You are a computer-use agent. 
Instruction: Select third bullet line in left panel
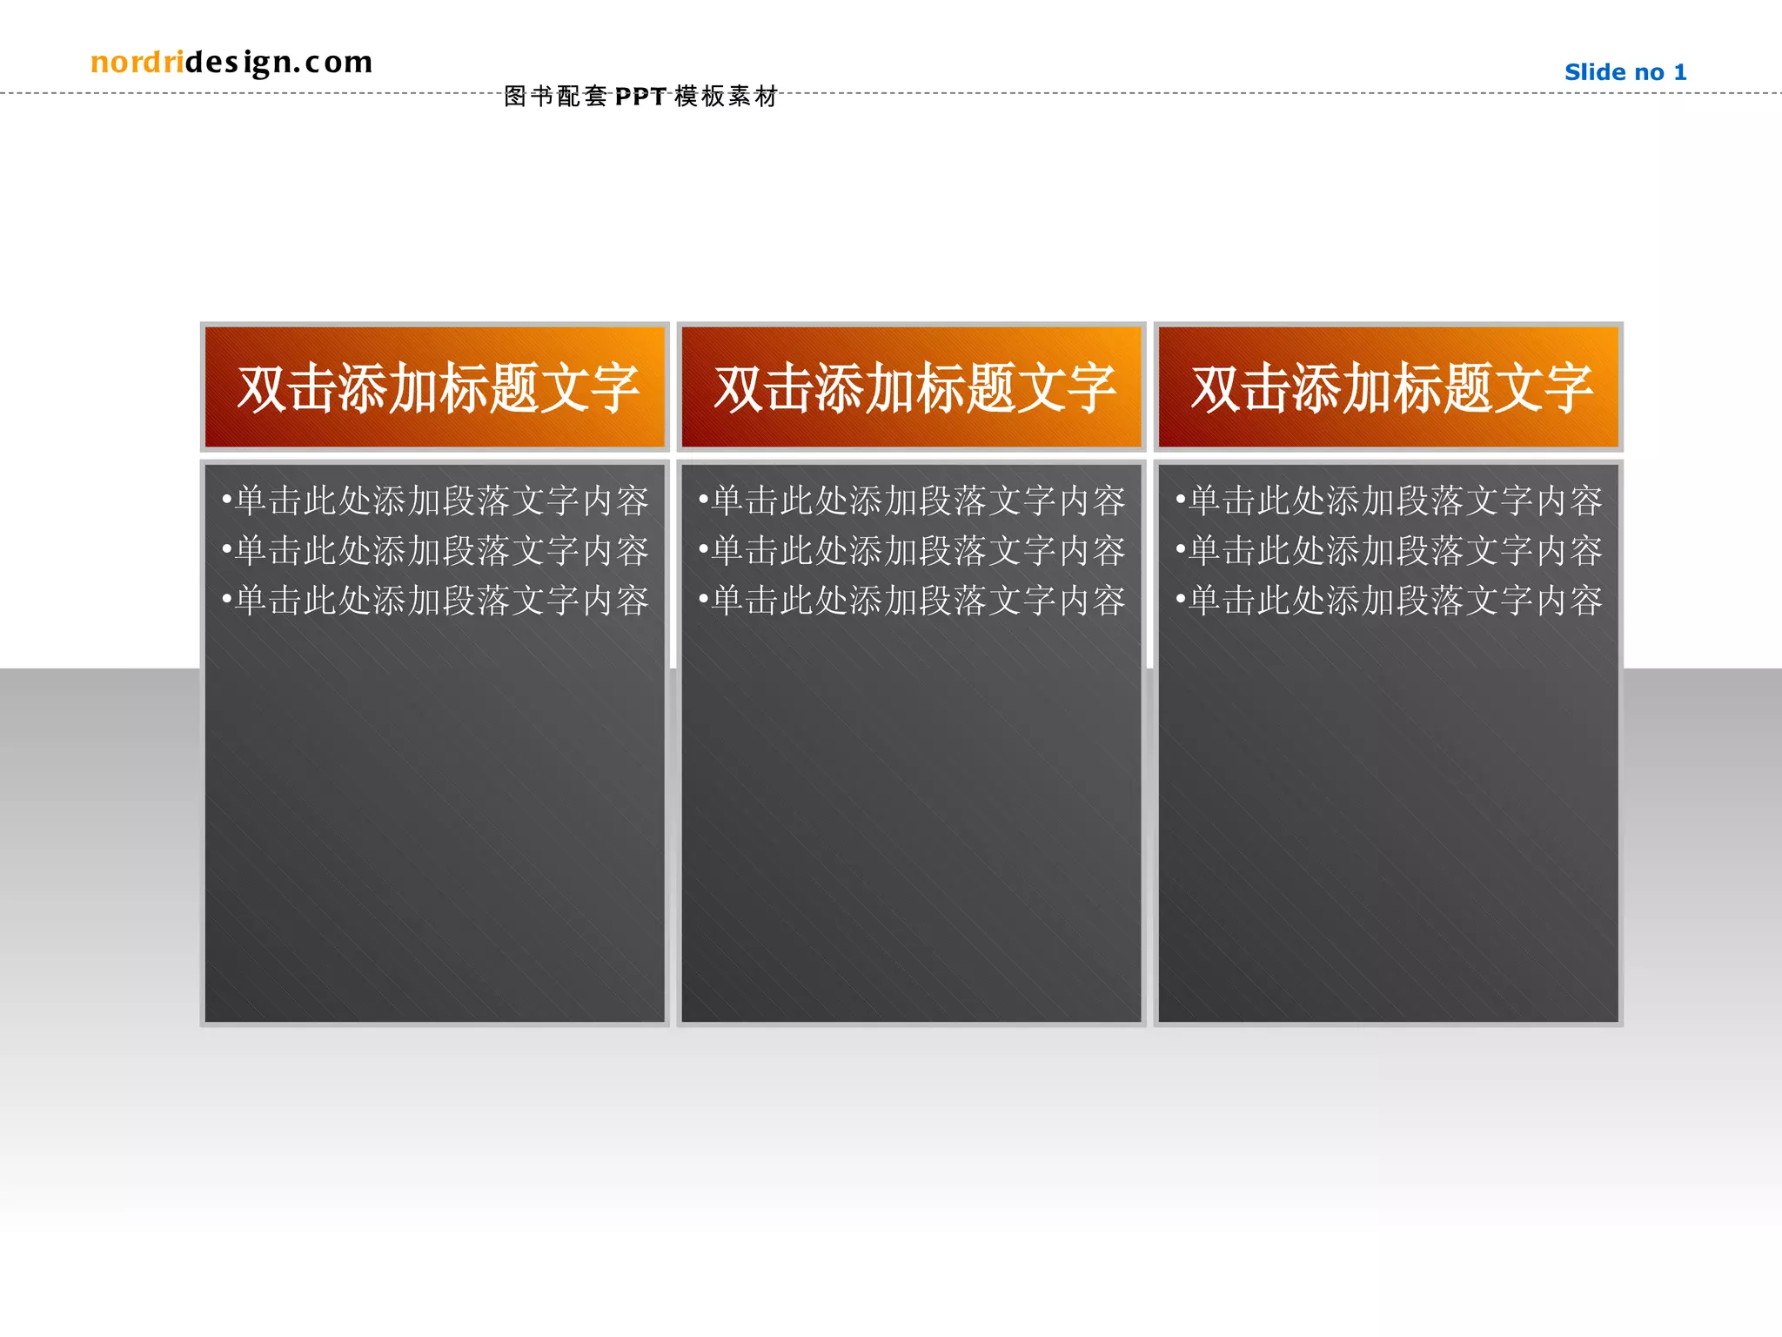435,601
